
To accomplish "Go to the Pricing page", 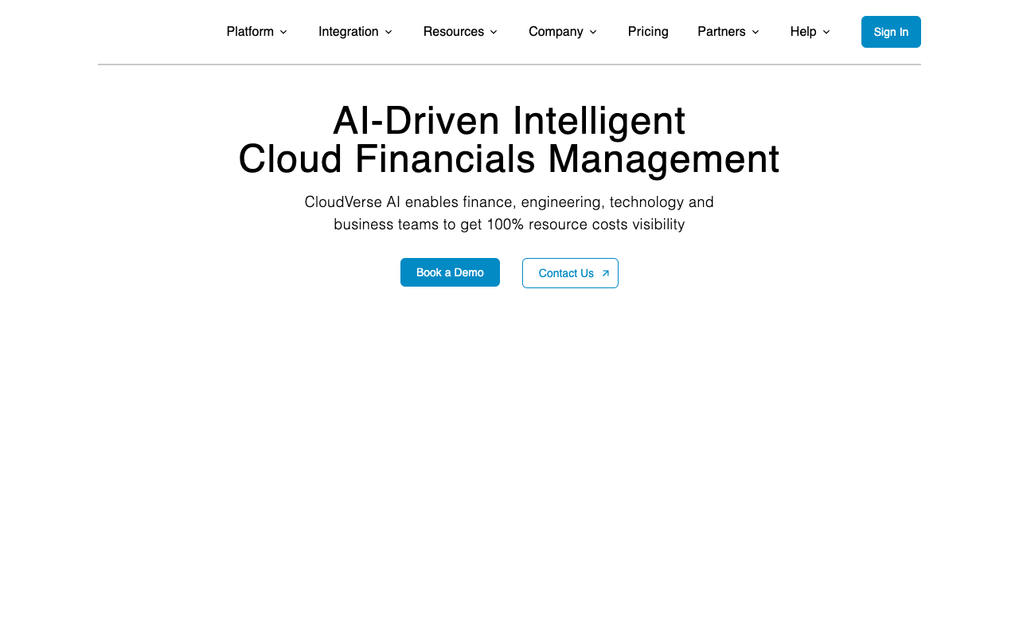I will (x=648, y=32).
